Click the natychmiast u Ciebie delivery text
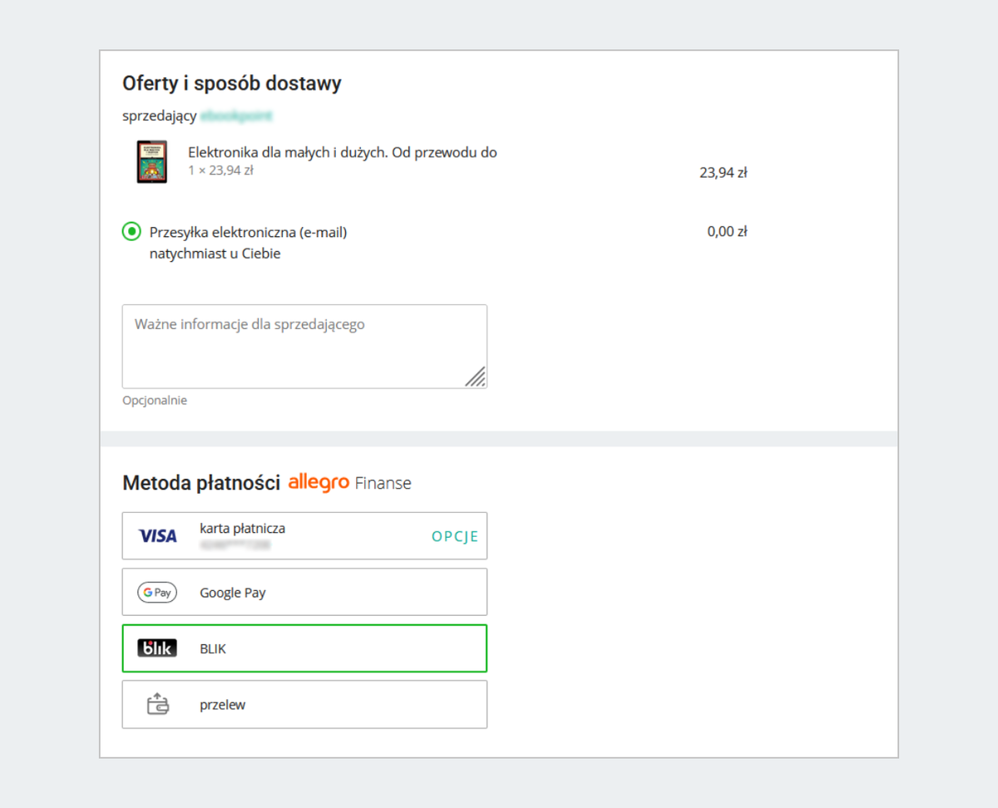Screen dimensions: 998x808 pos(215,254)
